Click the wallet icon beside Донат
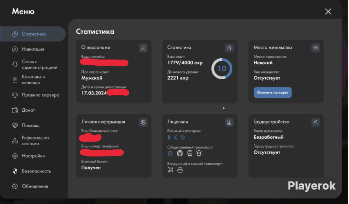The height and width of the screenshot is (204, 349). click(15, 110)
